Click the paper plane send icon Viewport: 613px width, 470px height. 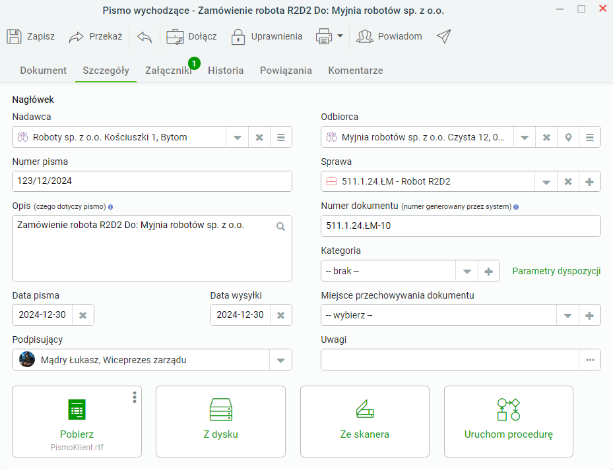click(x=443, y=36)
